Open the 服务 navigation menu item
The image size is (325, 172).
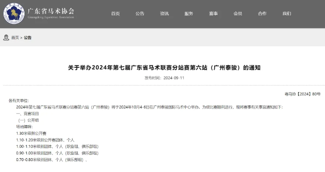tap(189, 13)
